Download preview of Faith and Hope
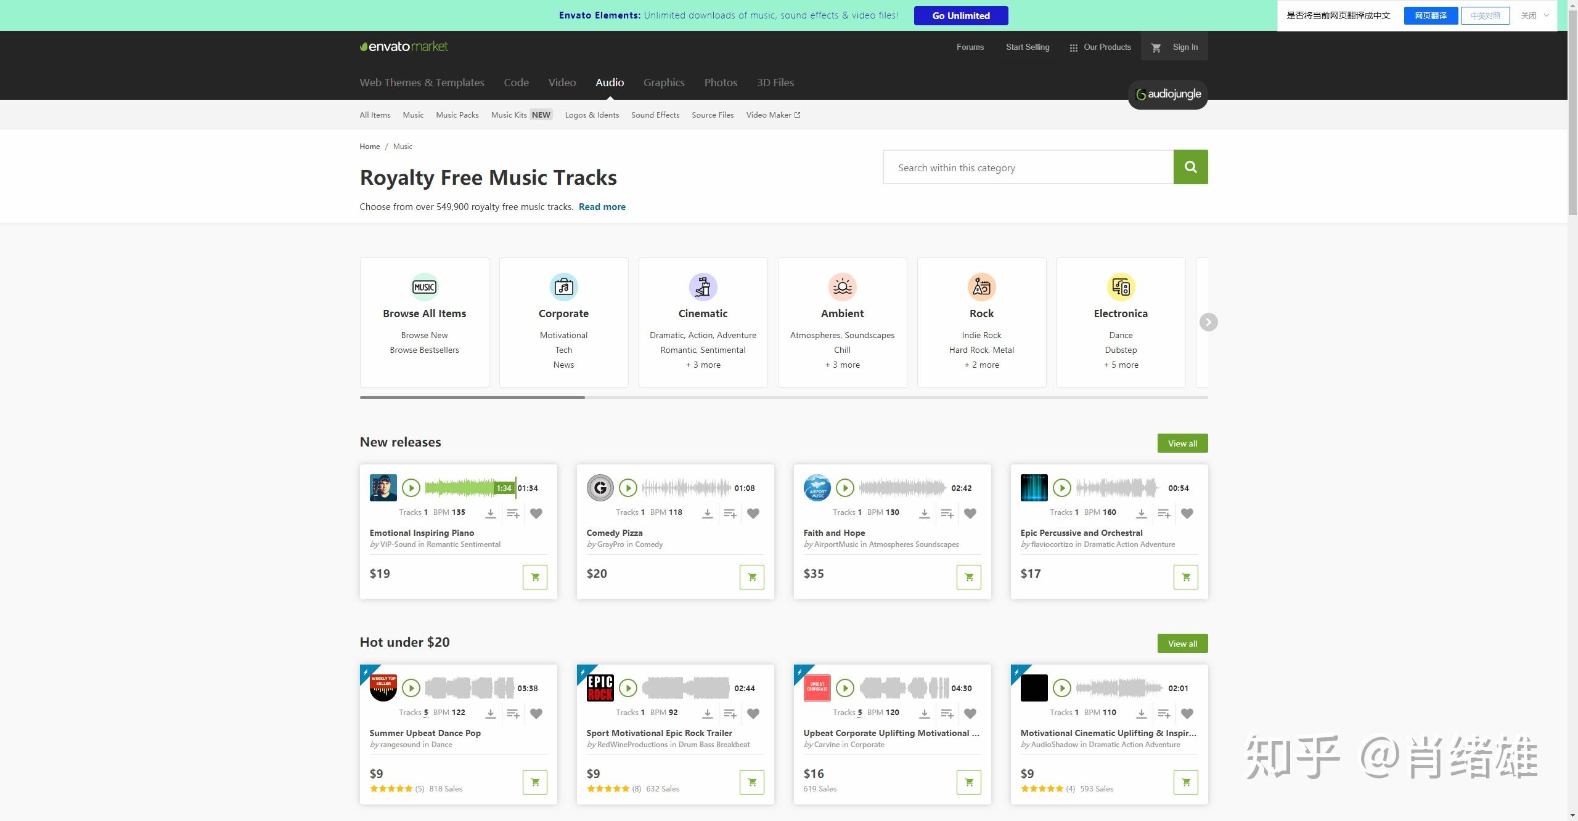This screenshot has width=1578, height=821. 925,513
